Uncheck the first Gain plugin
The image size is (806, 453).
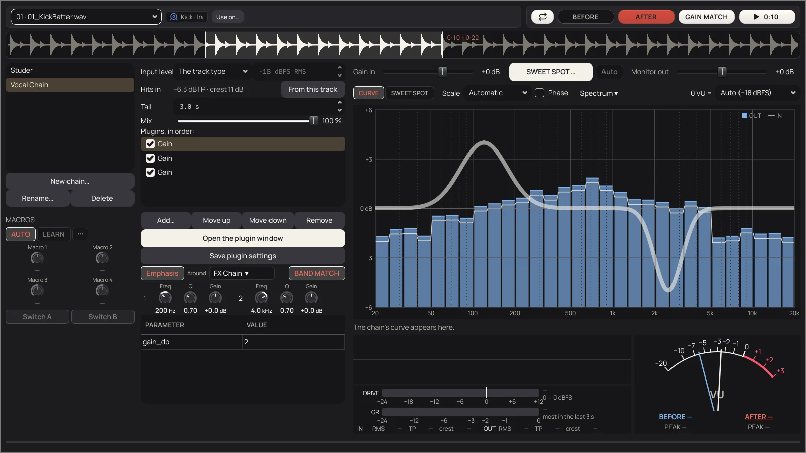[x=150, y=144]
